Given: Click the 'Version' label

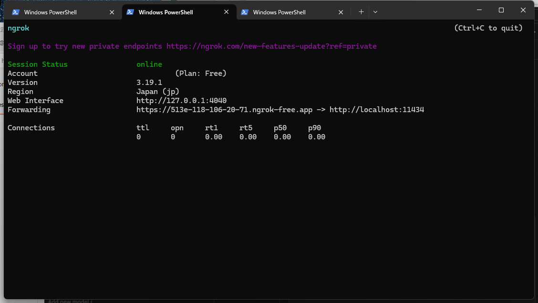Looking at the screenshot, I should 22,83.
